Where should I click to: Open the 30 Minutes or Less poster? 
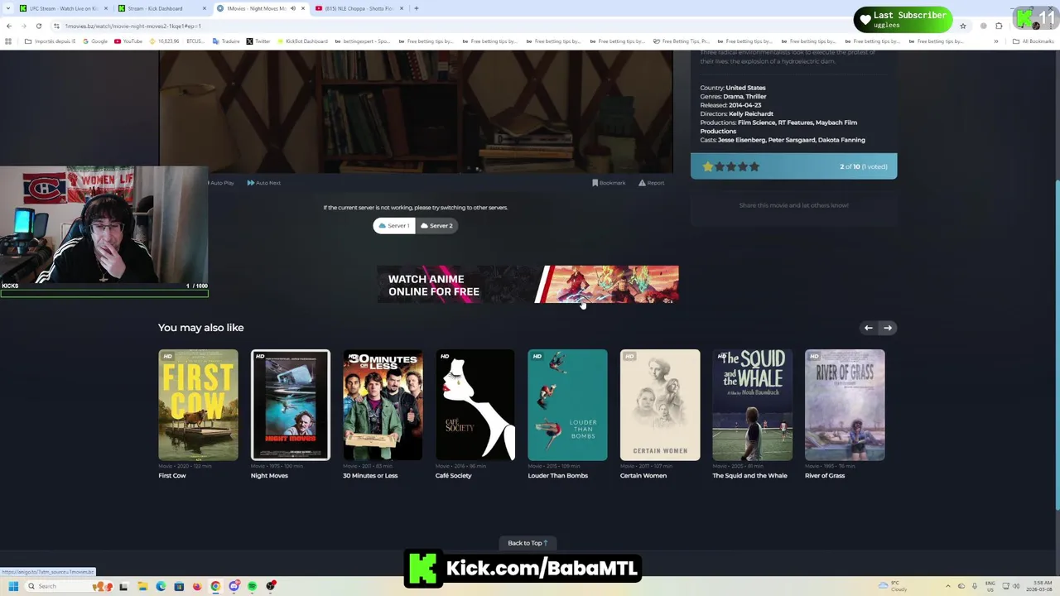(x=383, y=405)
